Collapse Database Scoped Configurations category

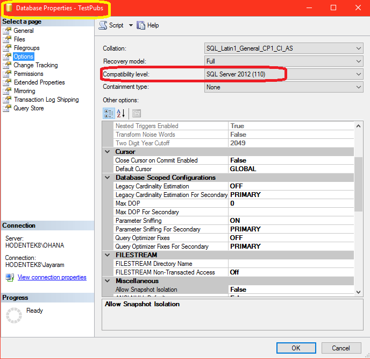coord(108,178)
